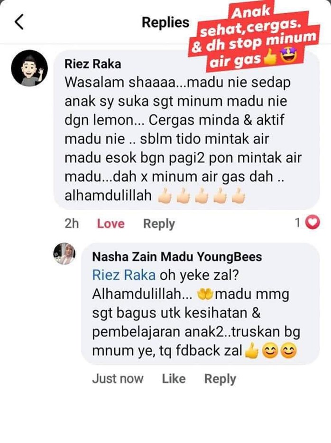Open Riez Raka's avatar picture

coord(29,68)
